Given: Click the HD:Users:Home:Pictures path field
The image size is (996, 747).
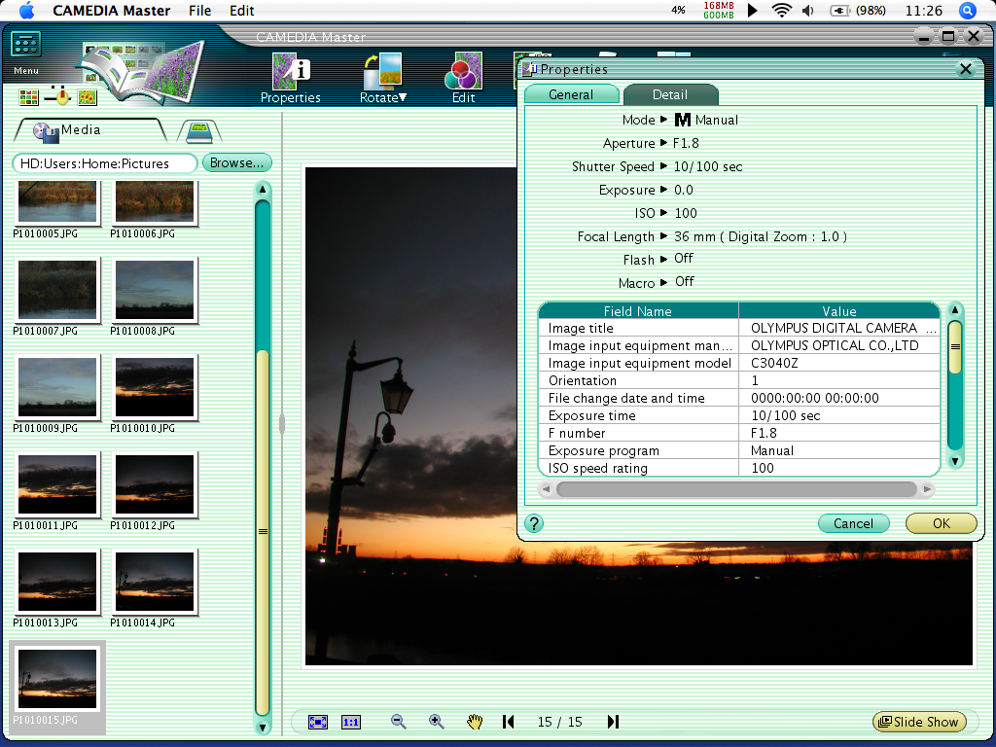Looking at the screenshot, I should [x=105, y=163].
